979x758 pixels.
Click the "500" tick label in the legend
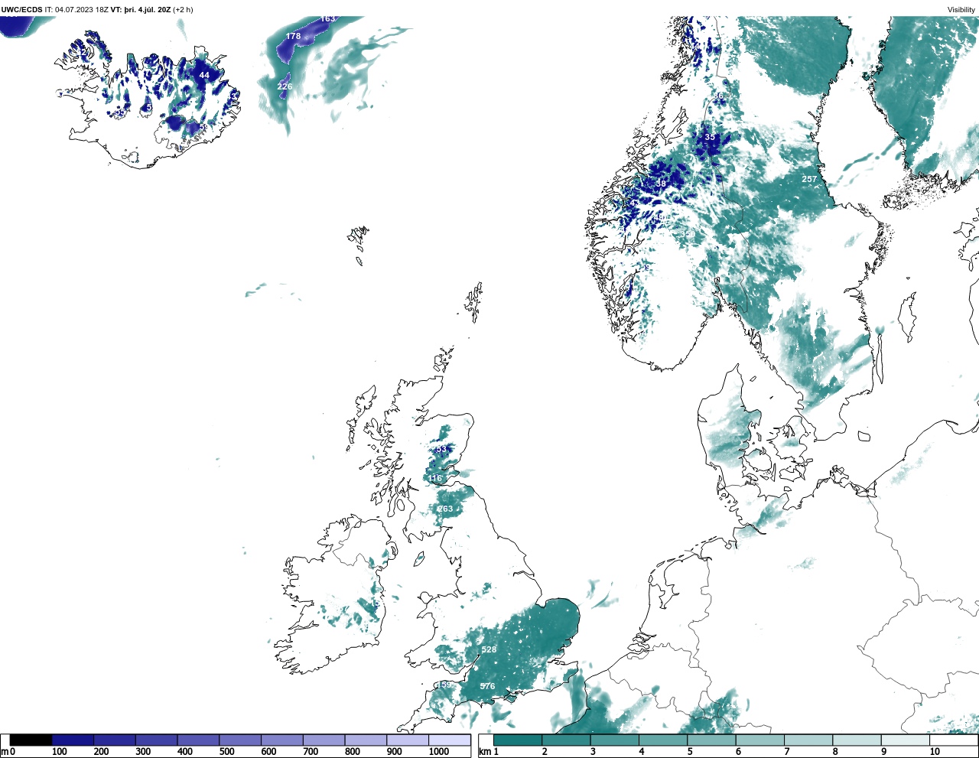[x=227, y=752]
